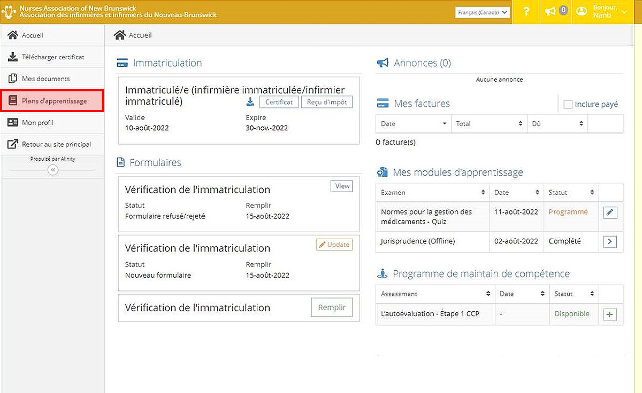Click the help question mark icon

click(526, 12)
